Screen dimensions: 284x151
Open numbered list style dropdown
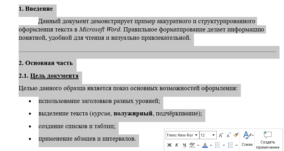coord(236,145)
